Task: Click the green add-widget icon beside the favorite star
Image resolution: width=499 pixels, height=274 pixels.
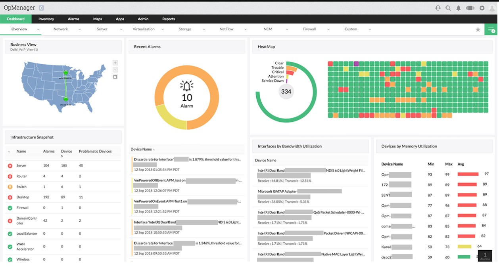Action: 491,29
